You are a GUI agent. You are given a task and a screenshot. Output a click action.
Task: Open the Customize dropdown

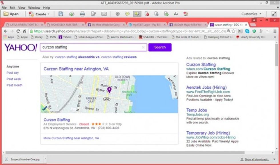[x=251, y=14]
